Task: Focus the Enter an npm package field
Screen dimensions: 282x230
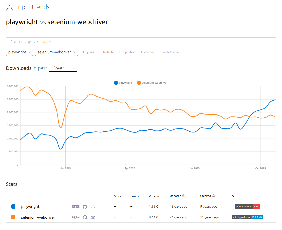Action: pos(141,42)
